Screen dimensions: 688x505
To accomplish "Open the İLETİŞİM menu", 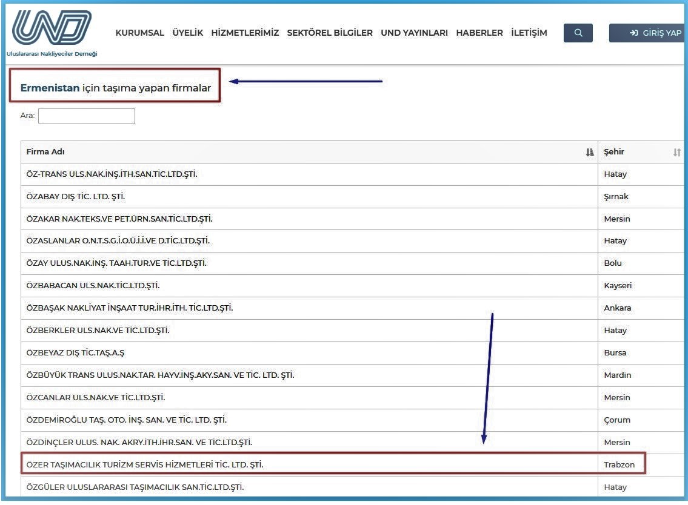I will pyautogui.click(x=529, y=33).
